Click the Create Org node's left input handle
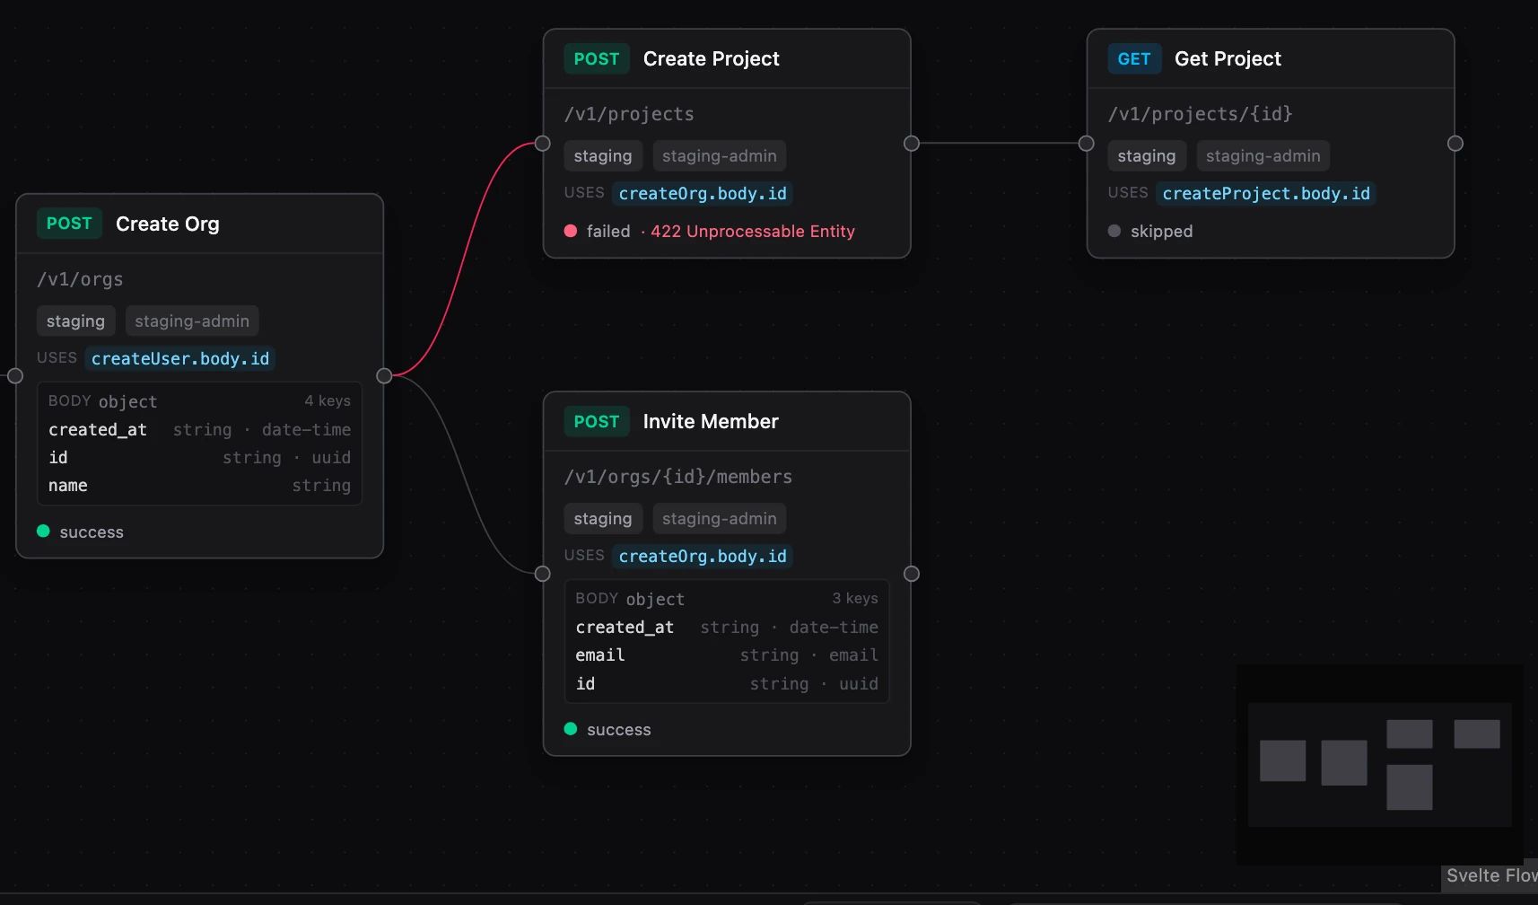Image resolution: width=1538 pixels, height=905 pixels. pos(15,376)
